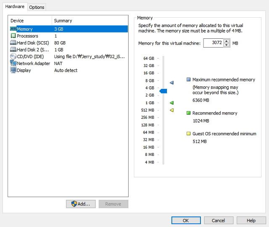Screen dimensions: 269x227
Task: Click the Processors chip icon
Action: click(x=13, y=36)
